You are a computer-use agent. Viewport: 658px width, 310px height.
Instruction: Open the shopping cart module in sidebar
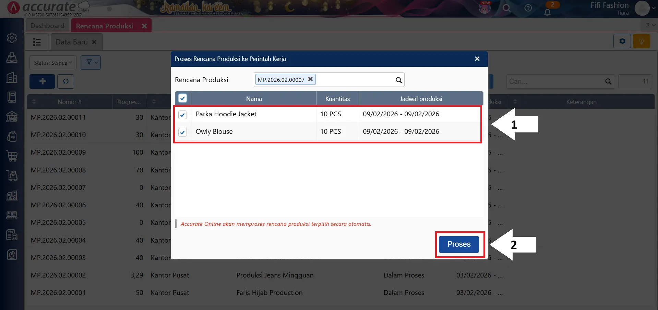12,156
